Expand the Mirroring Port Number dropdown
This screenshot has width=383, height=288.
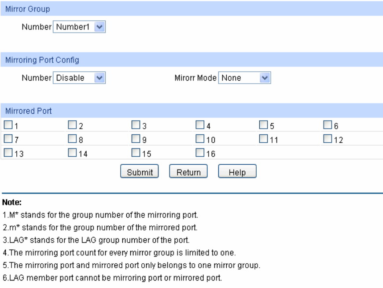coord(79,78)
